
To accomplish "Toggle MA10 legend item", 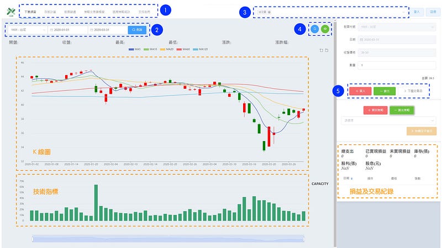I will (150, 49).
